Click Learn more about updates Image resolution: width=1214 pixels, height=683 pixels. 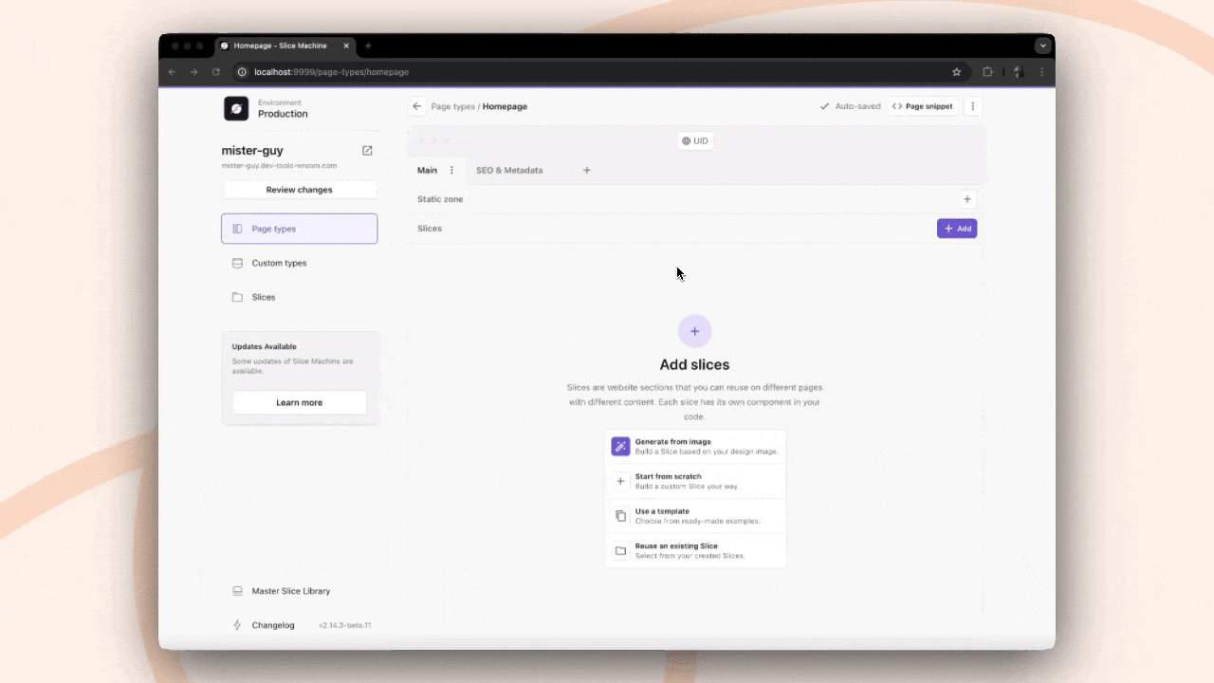coord(299,402)
